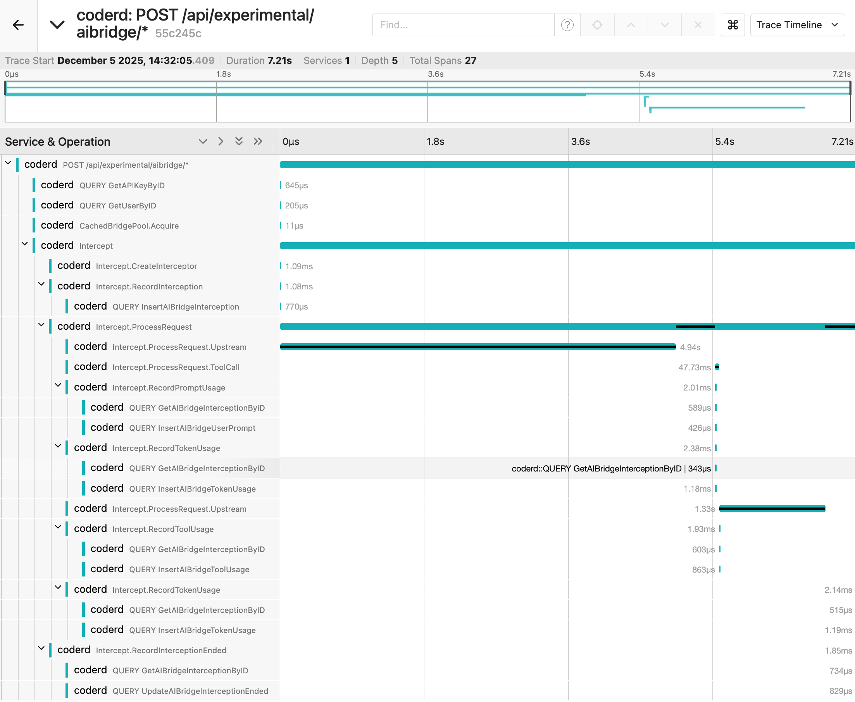Click the Find search input field
Screen dimensions: 855x702
tap(463, 25)
